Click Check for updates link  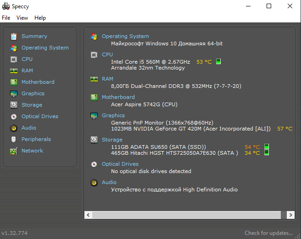pyautogui.click(x=268, y=233)
